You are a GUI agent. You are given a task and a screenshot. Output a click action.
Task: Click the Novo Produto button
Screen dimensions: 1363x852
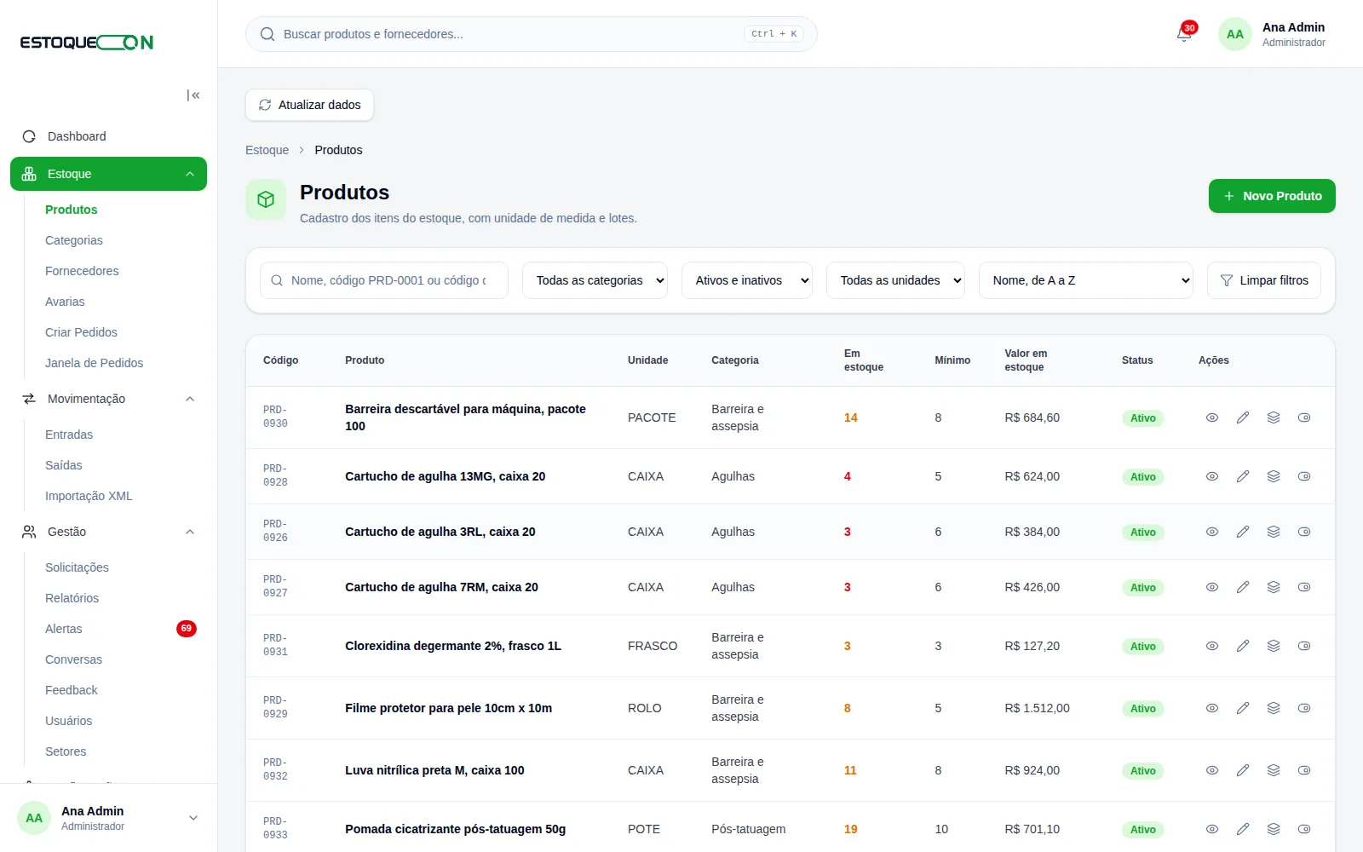[x=1272, y=196]
